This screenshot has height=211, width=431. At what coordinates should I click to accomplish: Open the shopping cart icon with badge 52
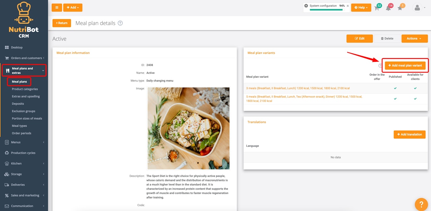(377, 8)
